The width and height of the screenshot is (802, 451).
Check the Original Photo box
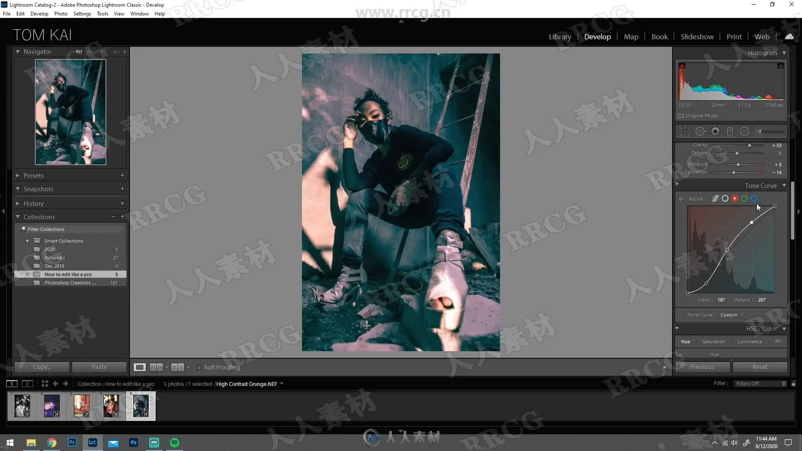pyautogui.click(x=681, y=116)
